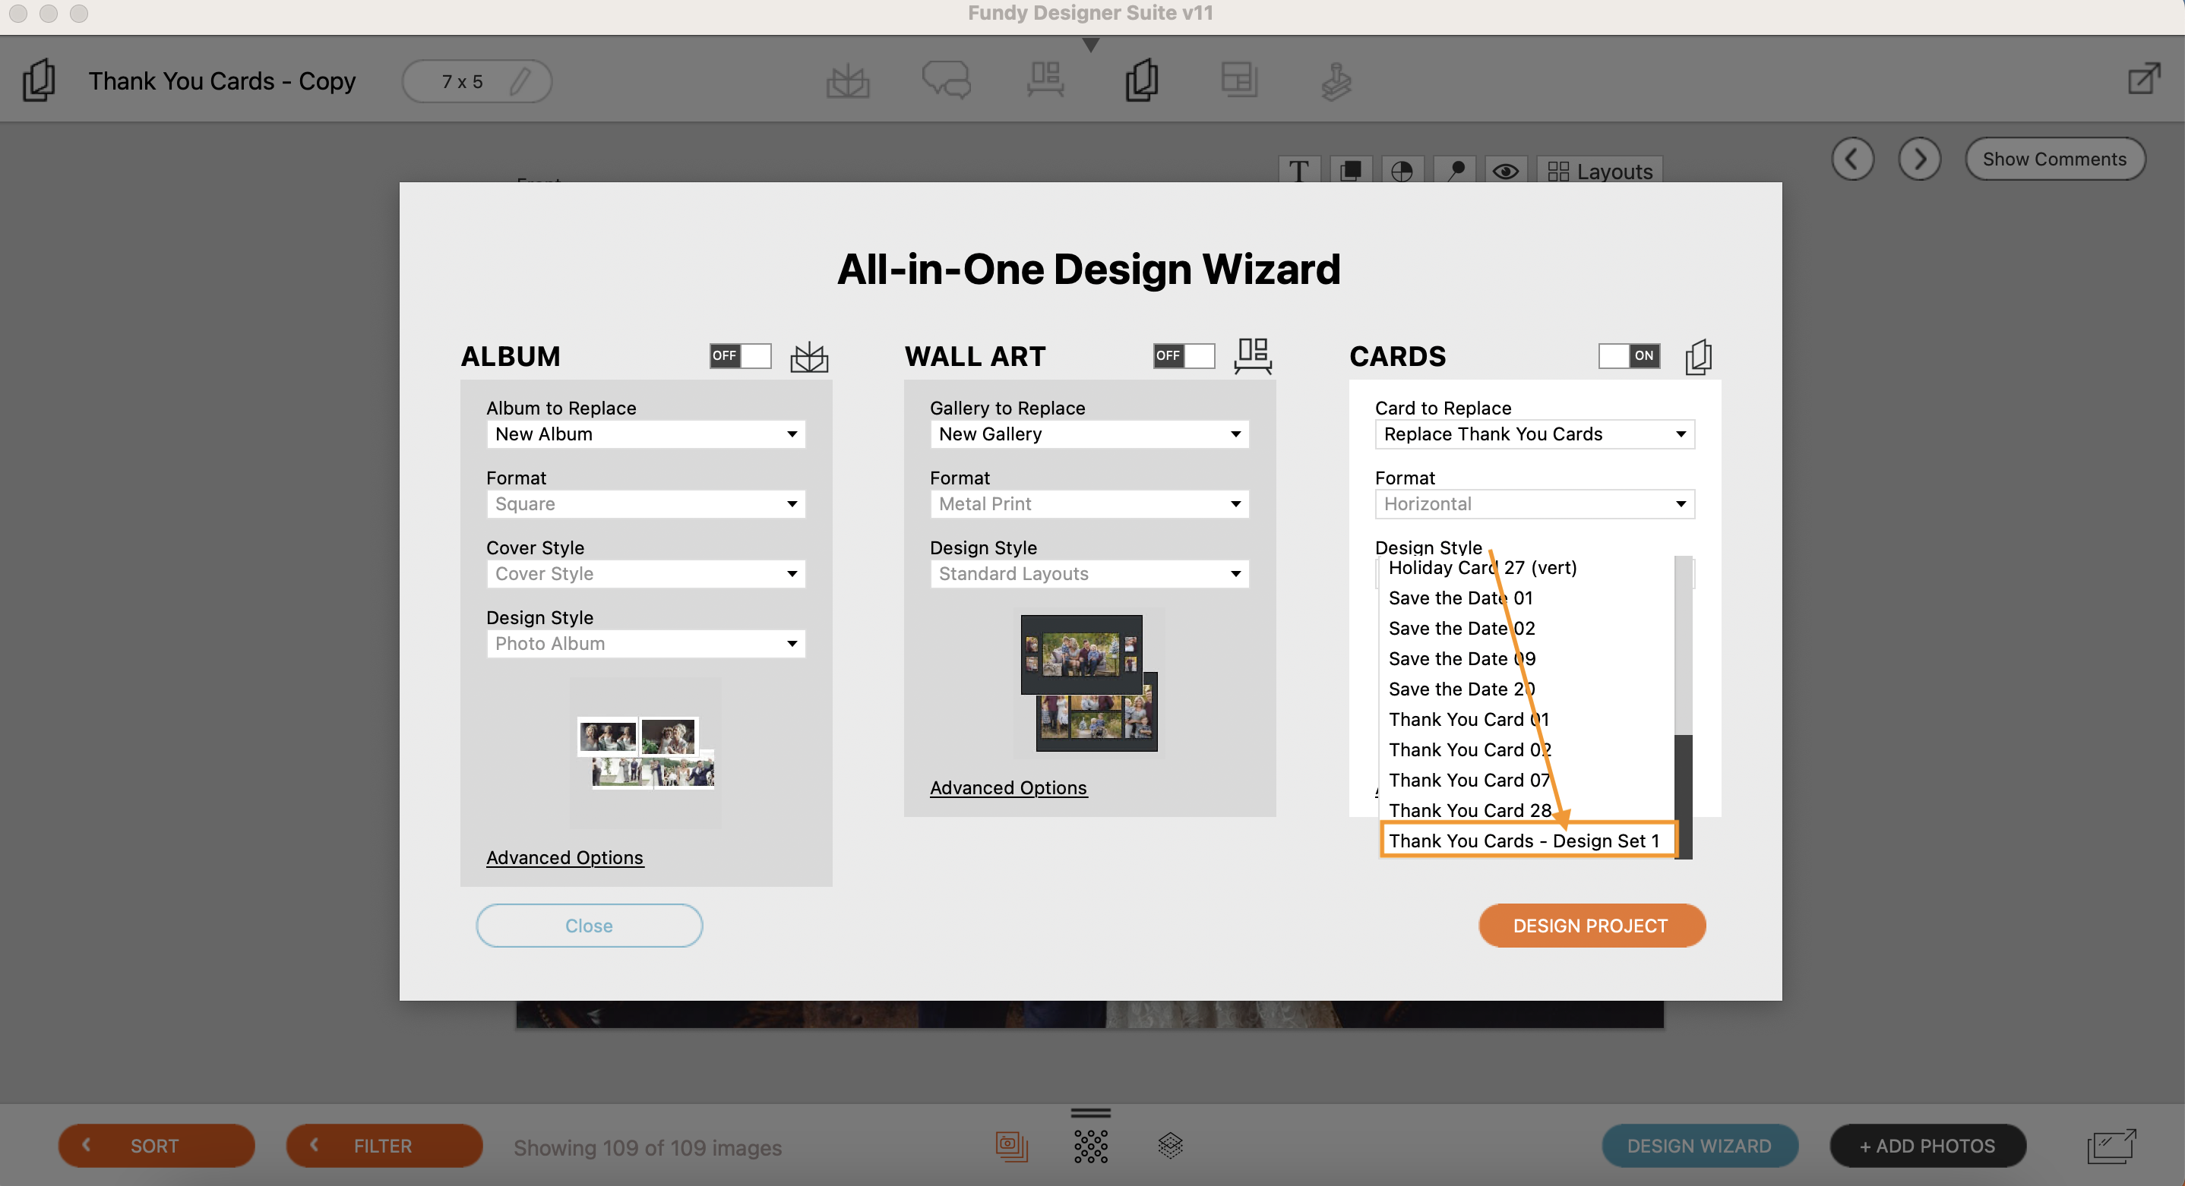Image resolution: width=2185 pixels, height=1186 pixels.
Task: Click the cards icon beside CARDS toggle
Action: tap(1698, 356)
